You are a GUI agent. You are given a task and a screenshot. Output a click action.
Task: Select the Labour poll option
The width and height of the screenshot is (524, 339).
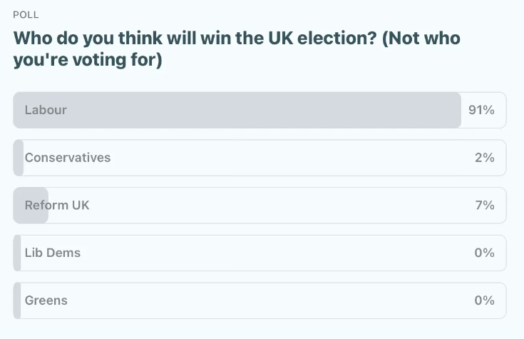coord(260,110)
